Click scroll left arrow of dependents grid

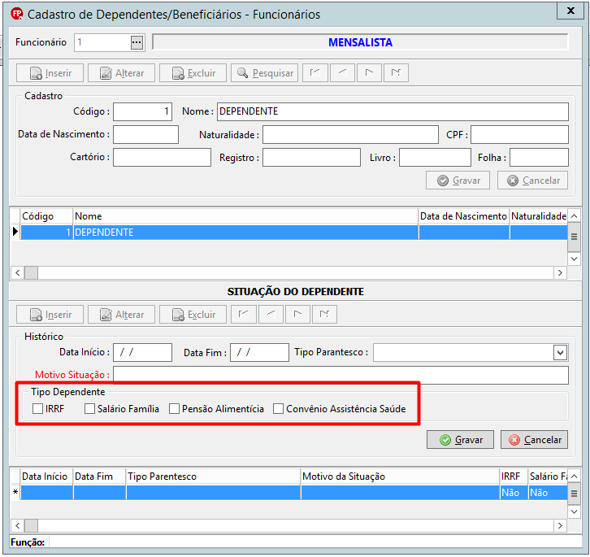click(18, 272)
